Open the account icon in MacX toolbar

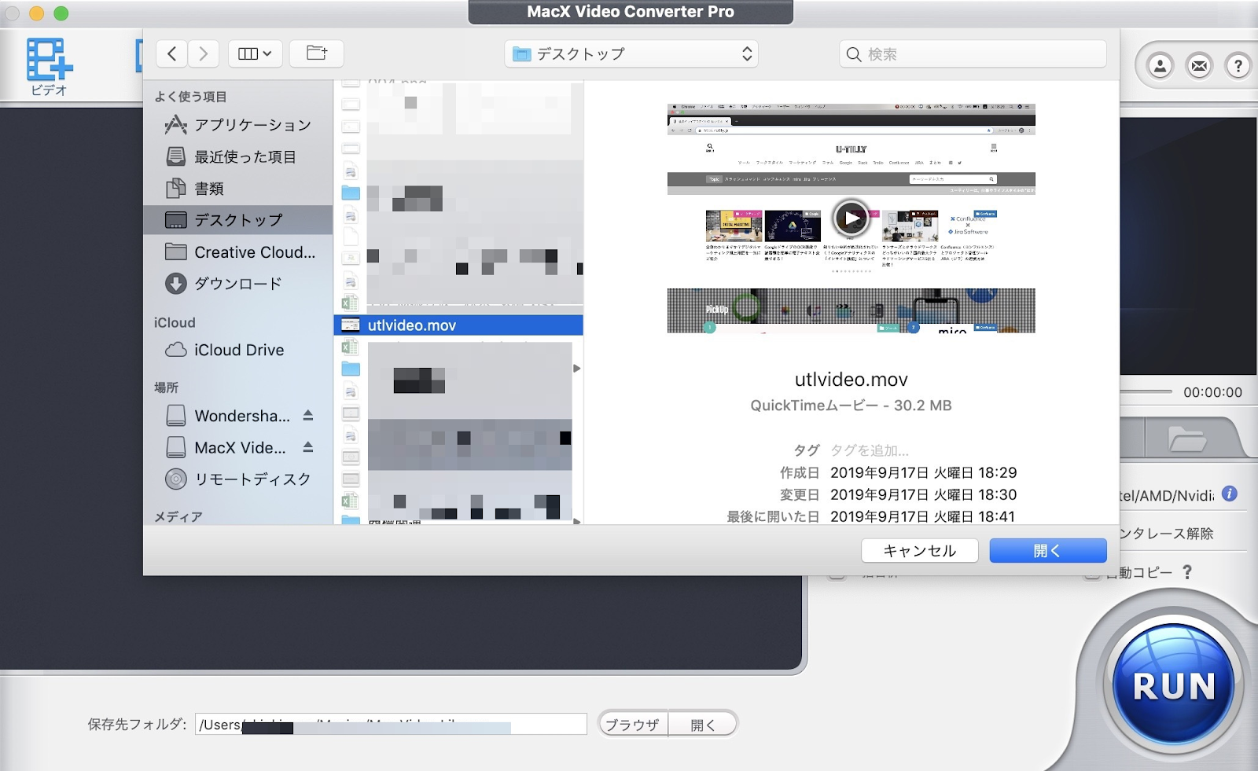1160,66
